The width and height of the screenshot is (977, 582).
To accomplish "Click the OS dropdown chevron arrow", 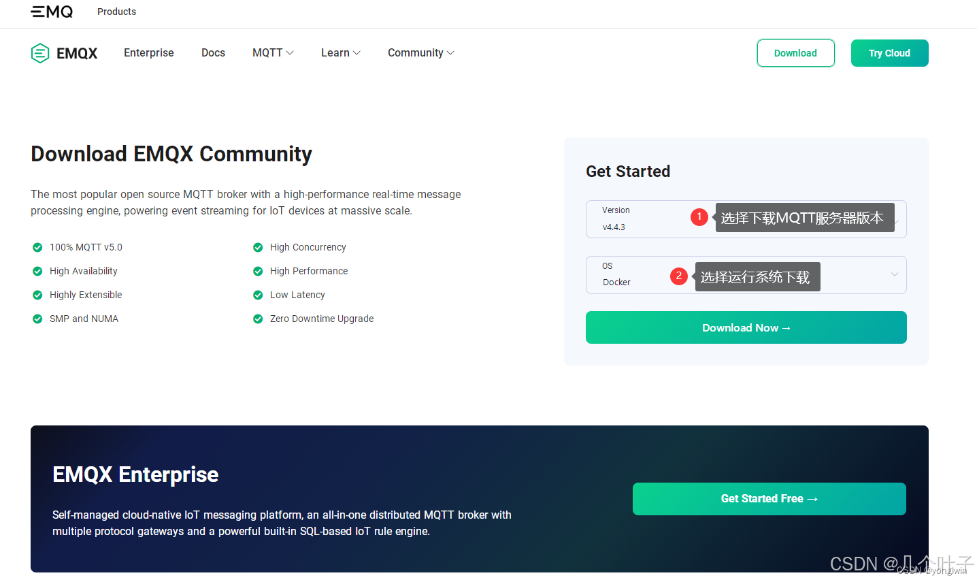I will tap(894, 274).
